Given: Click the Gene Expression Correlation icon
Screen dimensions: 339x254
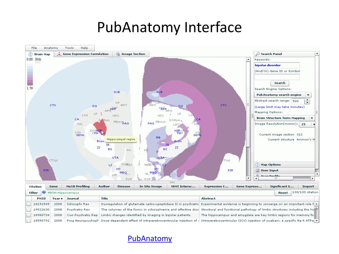Looking at the screenshot, I should pyautogui.click(x=59, y=54).
